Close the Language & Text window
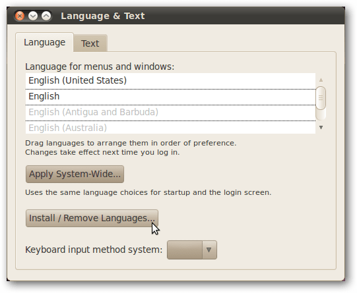Image resolution: width=357 pixels, height=293 pixels. (x=20, y=16)
